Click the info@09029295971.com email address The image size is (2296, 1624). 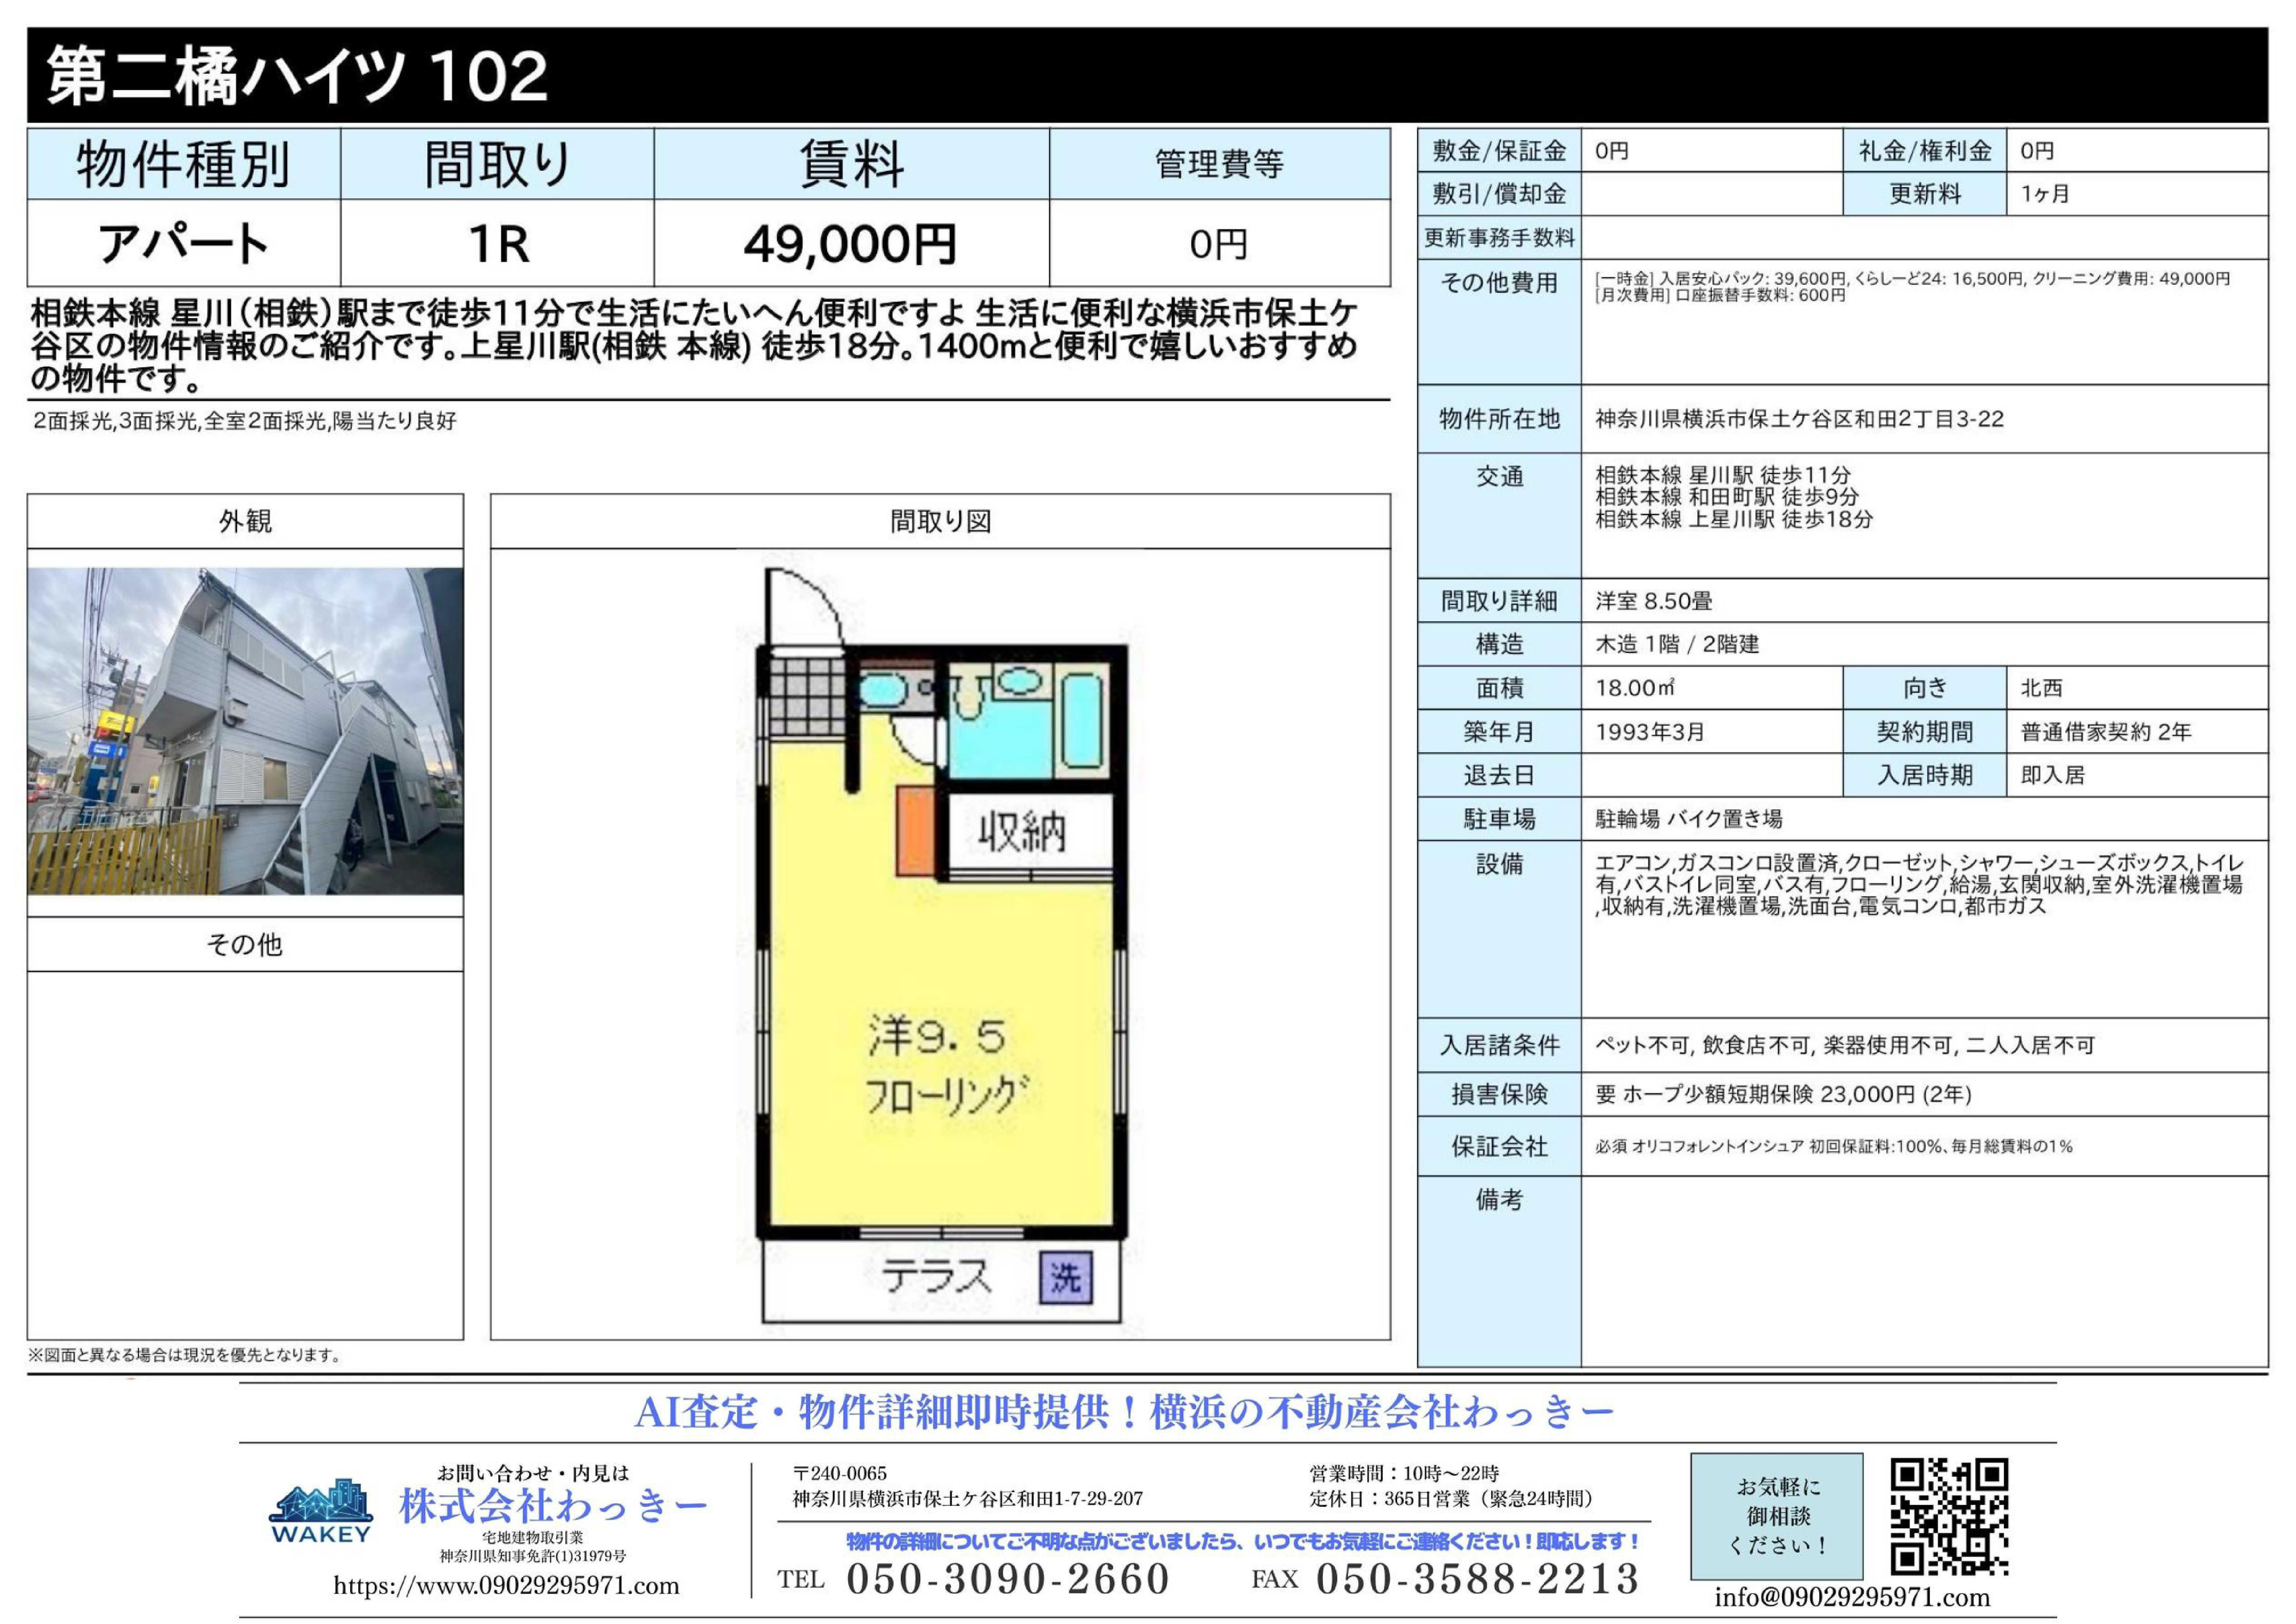1852,1598
